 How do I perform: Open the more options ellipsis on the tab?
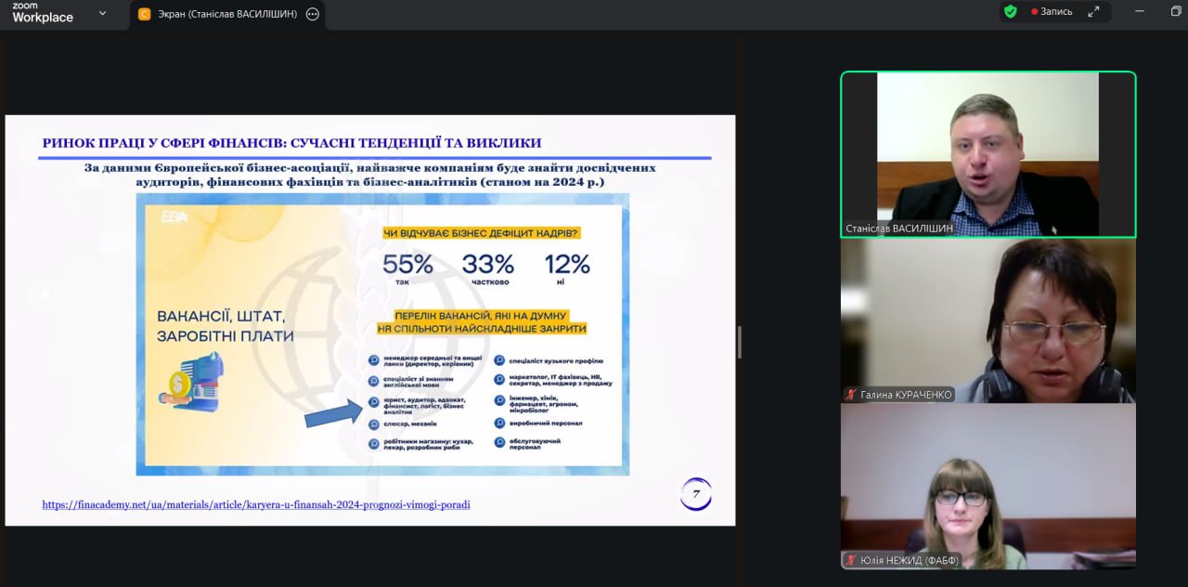(x=313, y=14)
